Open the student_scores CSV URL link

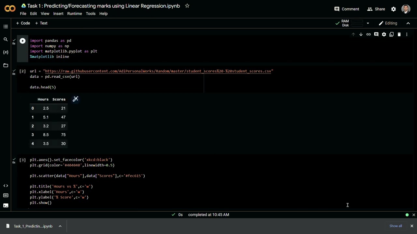tap(158, 71)
